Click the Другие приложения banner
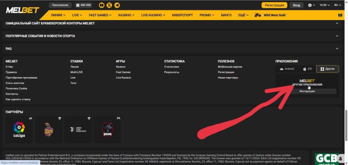This screenshot has height=165, width=348. pos(307,82)
